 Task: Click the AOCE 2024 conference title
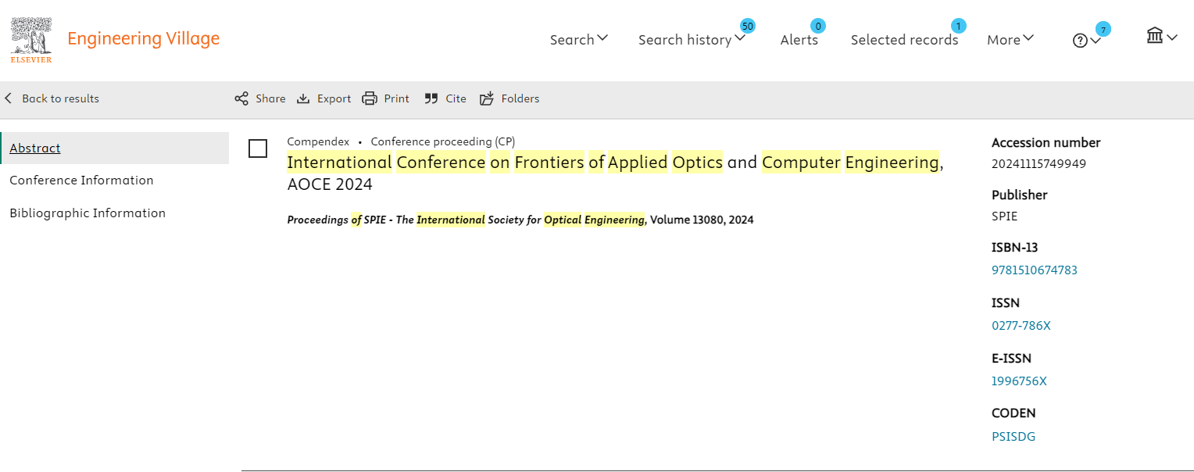tap(615, 173)
